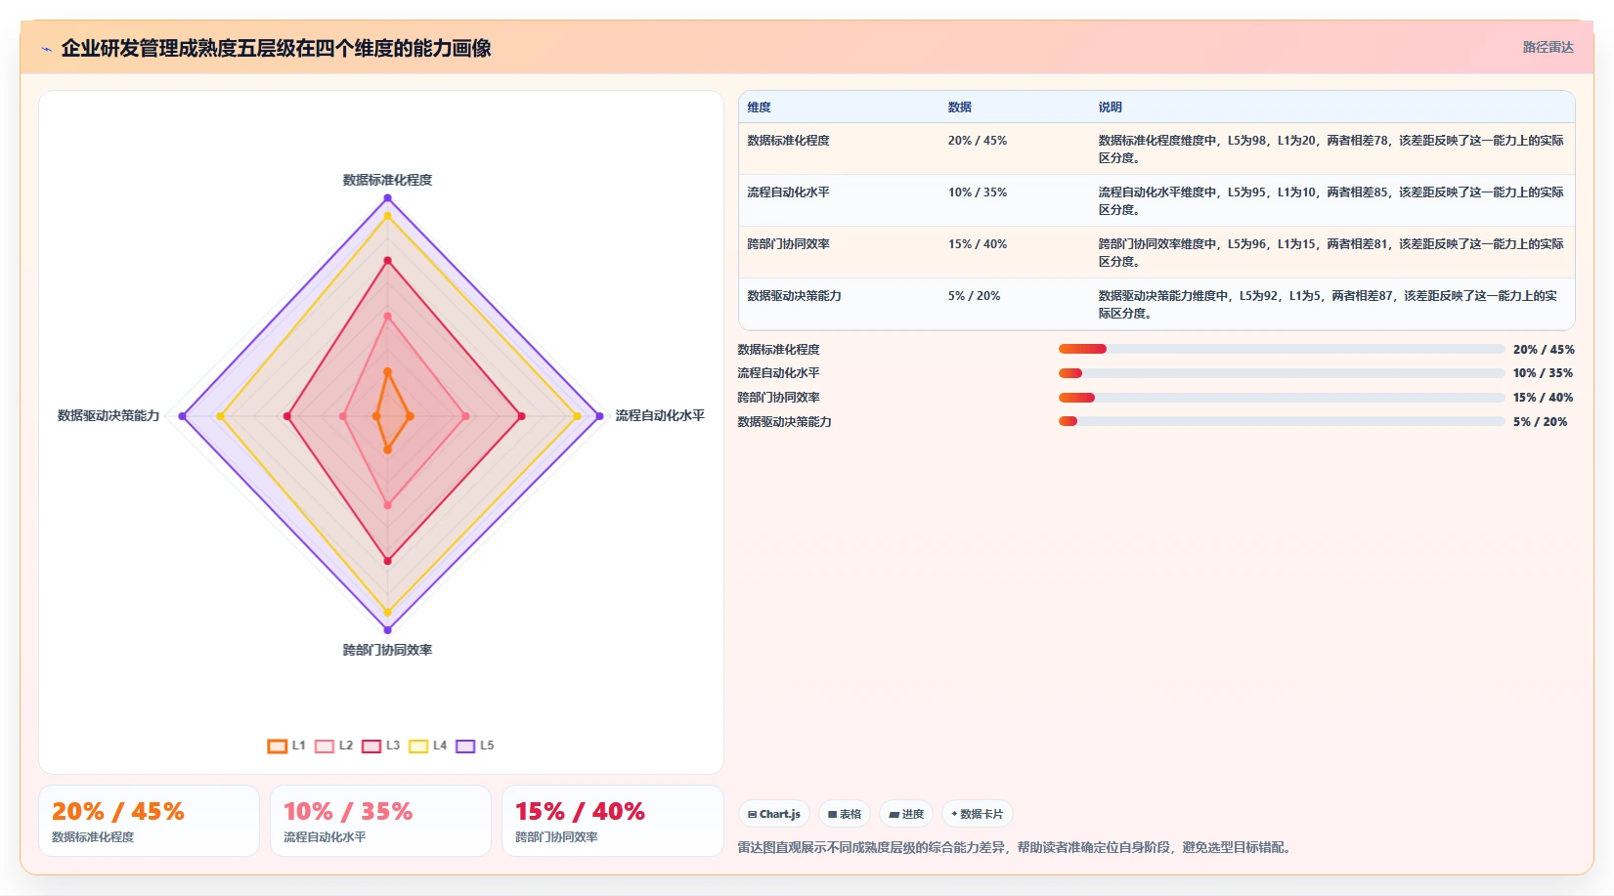Toggle the L2 pink legend swatch

[325, 746]
